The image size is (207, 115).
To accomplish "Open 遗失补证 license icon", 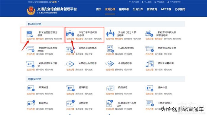I will coord(149,88).
